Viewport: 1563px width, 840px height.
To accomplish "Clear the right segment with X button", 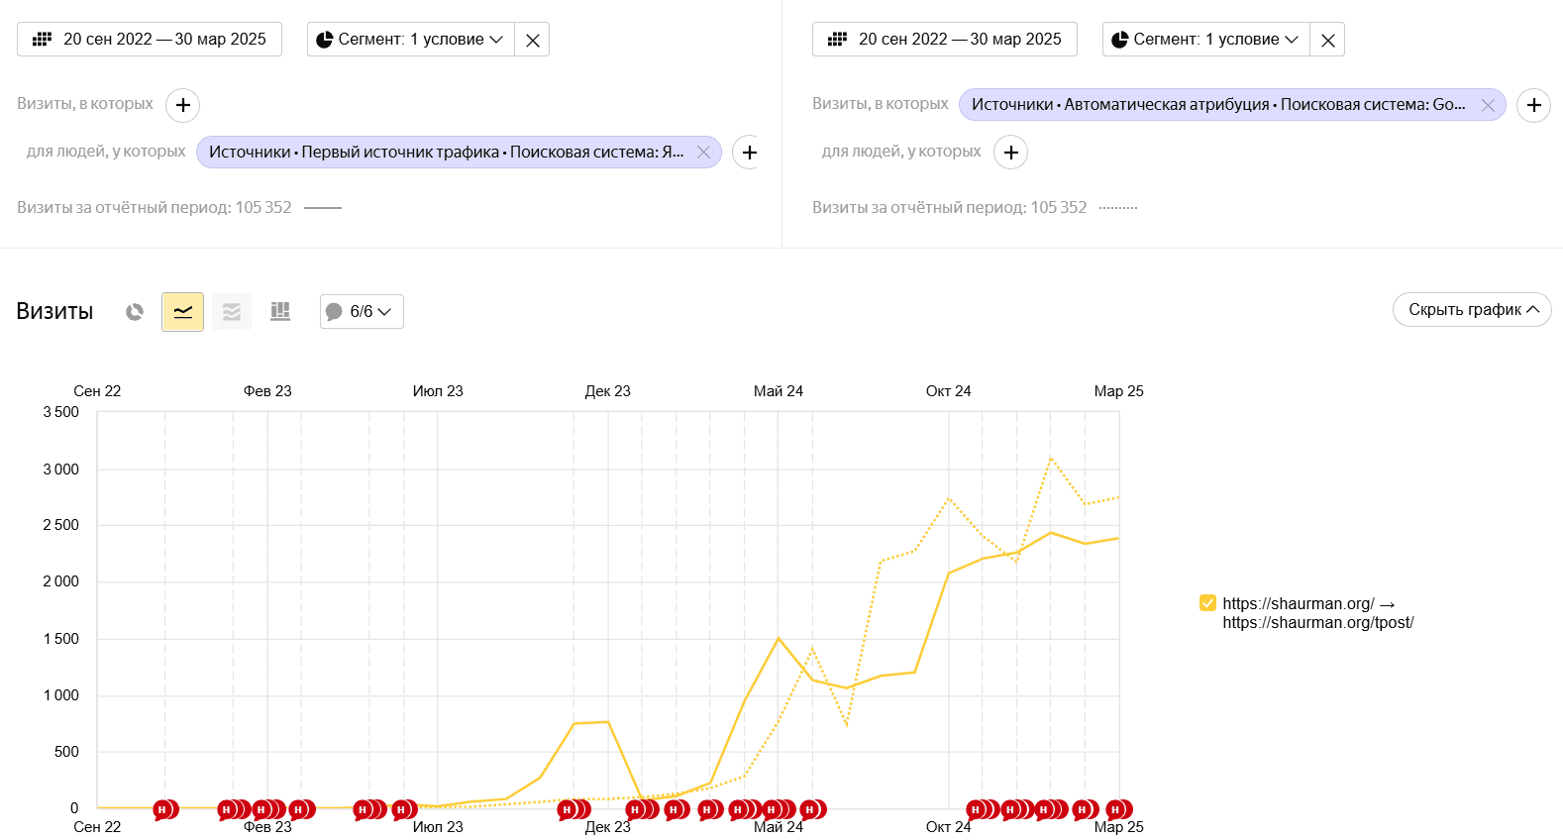I will 1328,41.
